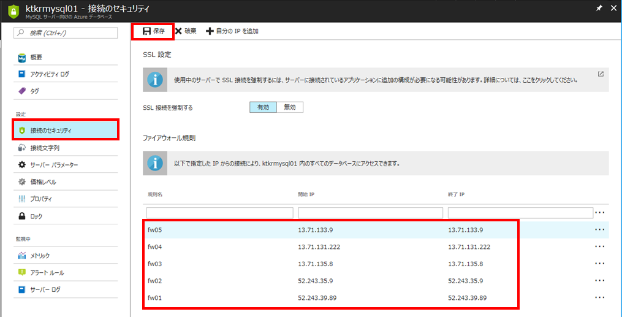Click the ここをクリックしてください link text in the SSL banner
The width and height of the screenshot is (622, 317).
point(550,80)
